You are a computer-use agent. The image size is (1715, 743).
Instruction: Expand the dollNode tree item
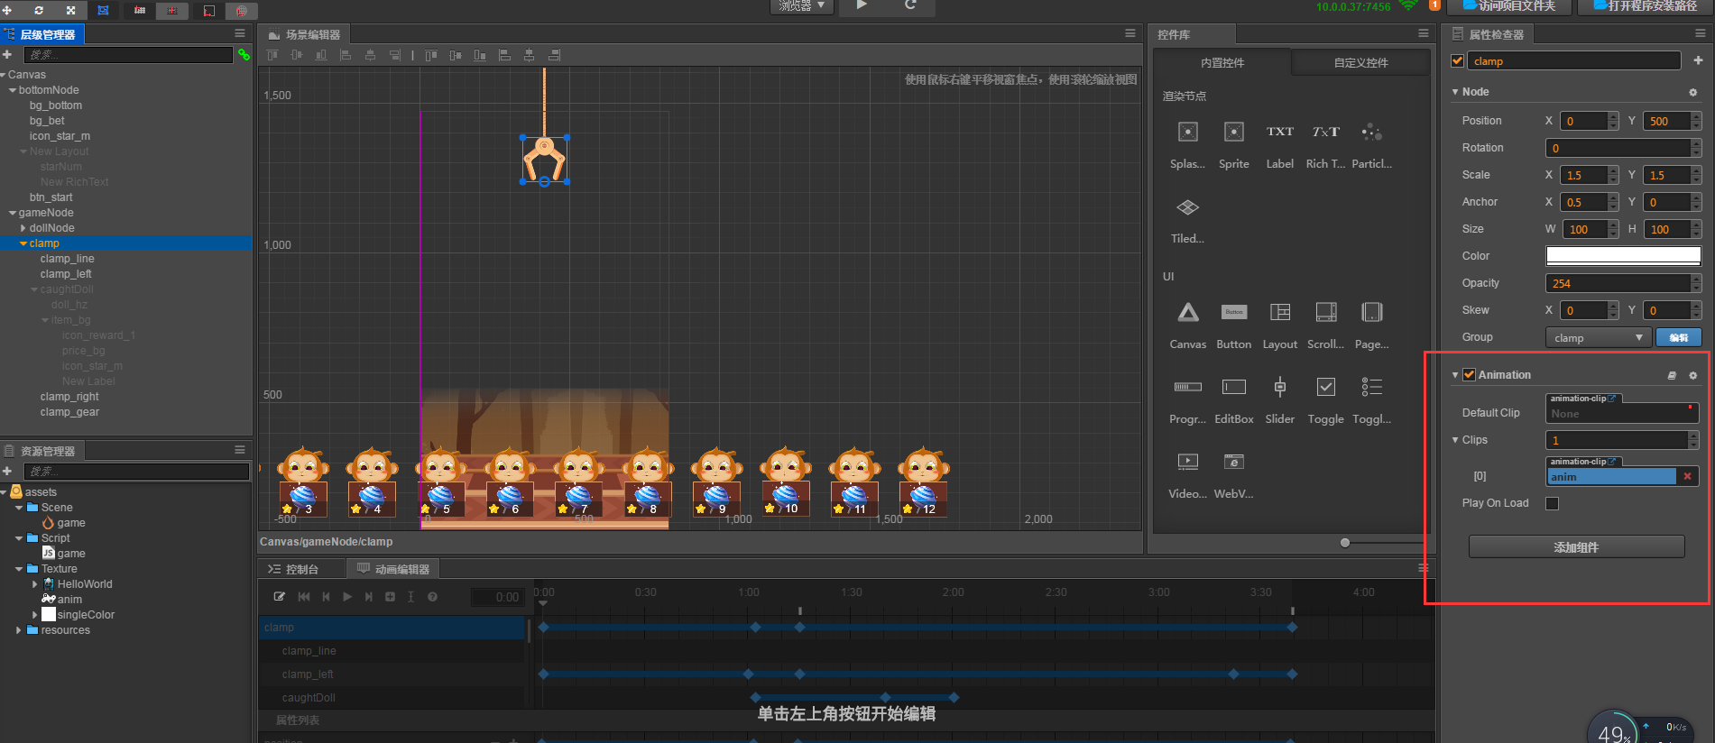coord(23,228)
